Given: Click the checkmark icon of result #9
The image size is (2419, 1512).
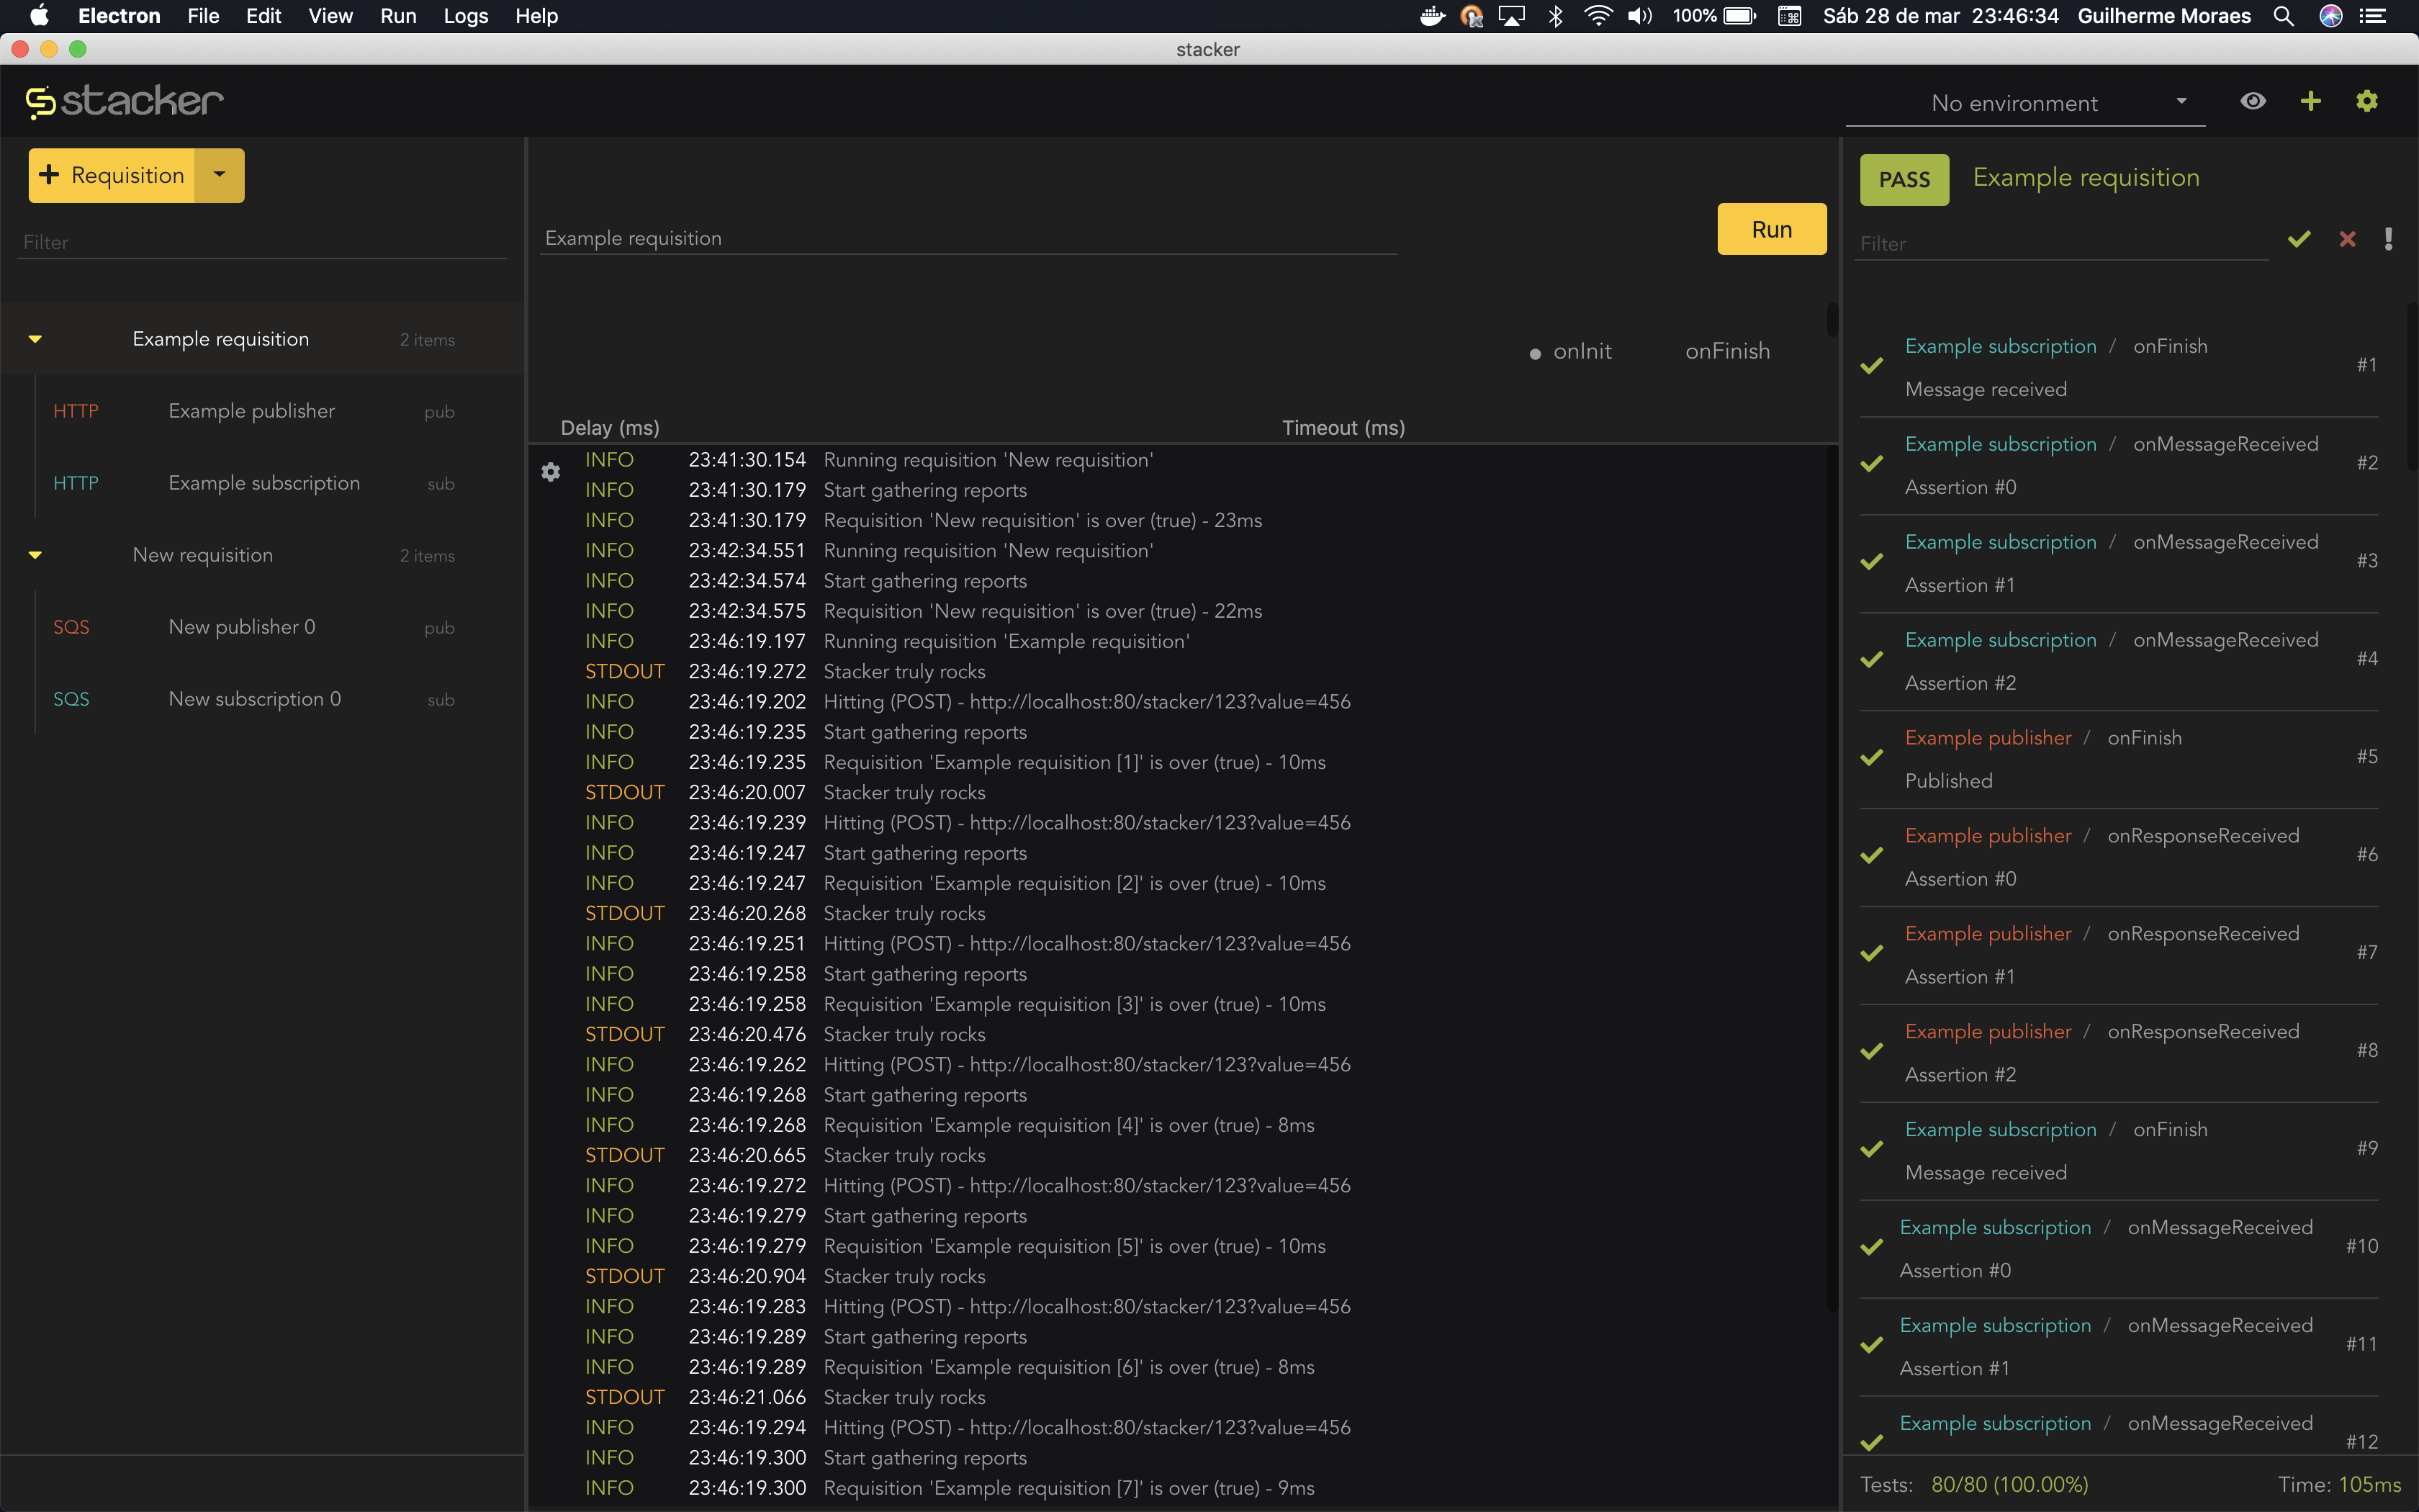Looking at the screenshot, I should point(1873,1149).
